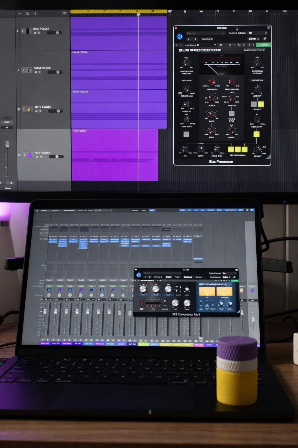This screenshot has width=298, height=448.
Task: Click the Master channel fader handle
Action: tap(7, 144)
